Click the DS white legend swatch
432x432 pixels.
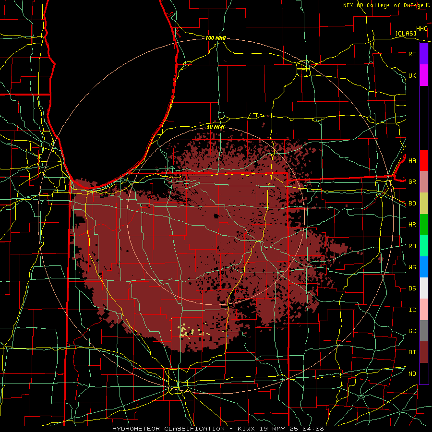point(424,288)
